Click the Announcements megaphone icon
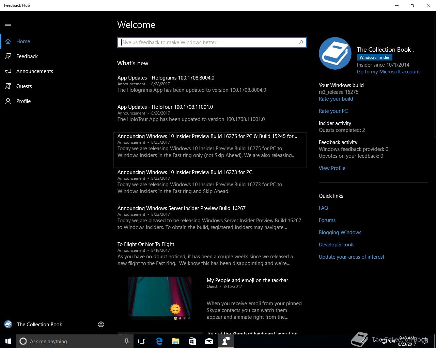This screenshot has height=348, width=436. click(x=8, y=71)
